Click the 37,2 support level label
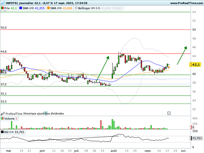The height and width of the screenshot is (153, 204). tap(4, 84)
